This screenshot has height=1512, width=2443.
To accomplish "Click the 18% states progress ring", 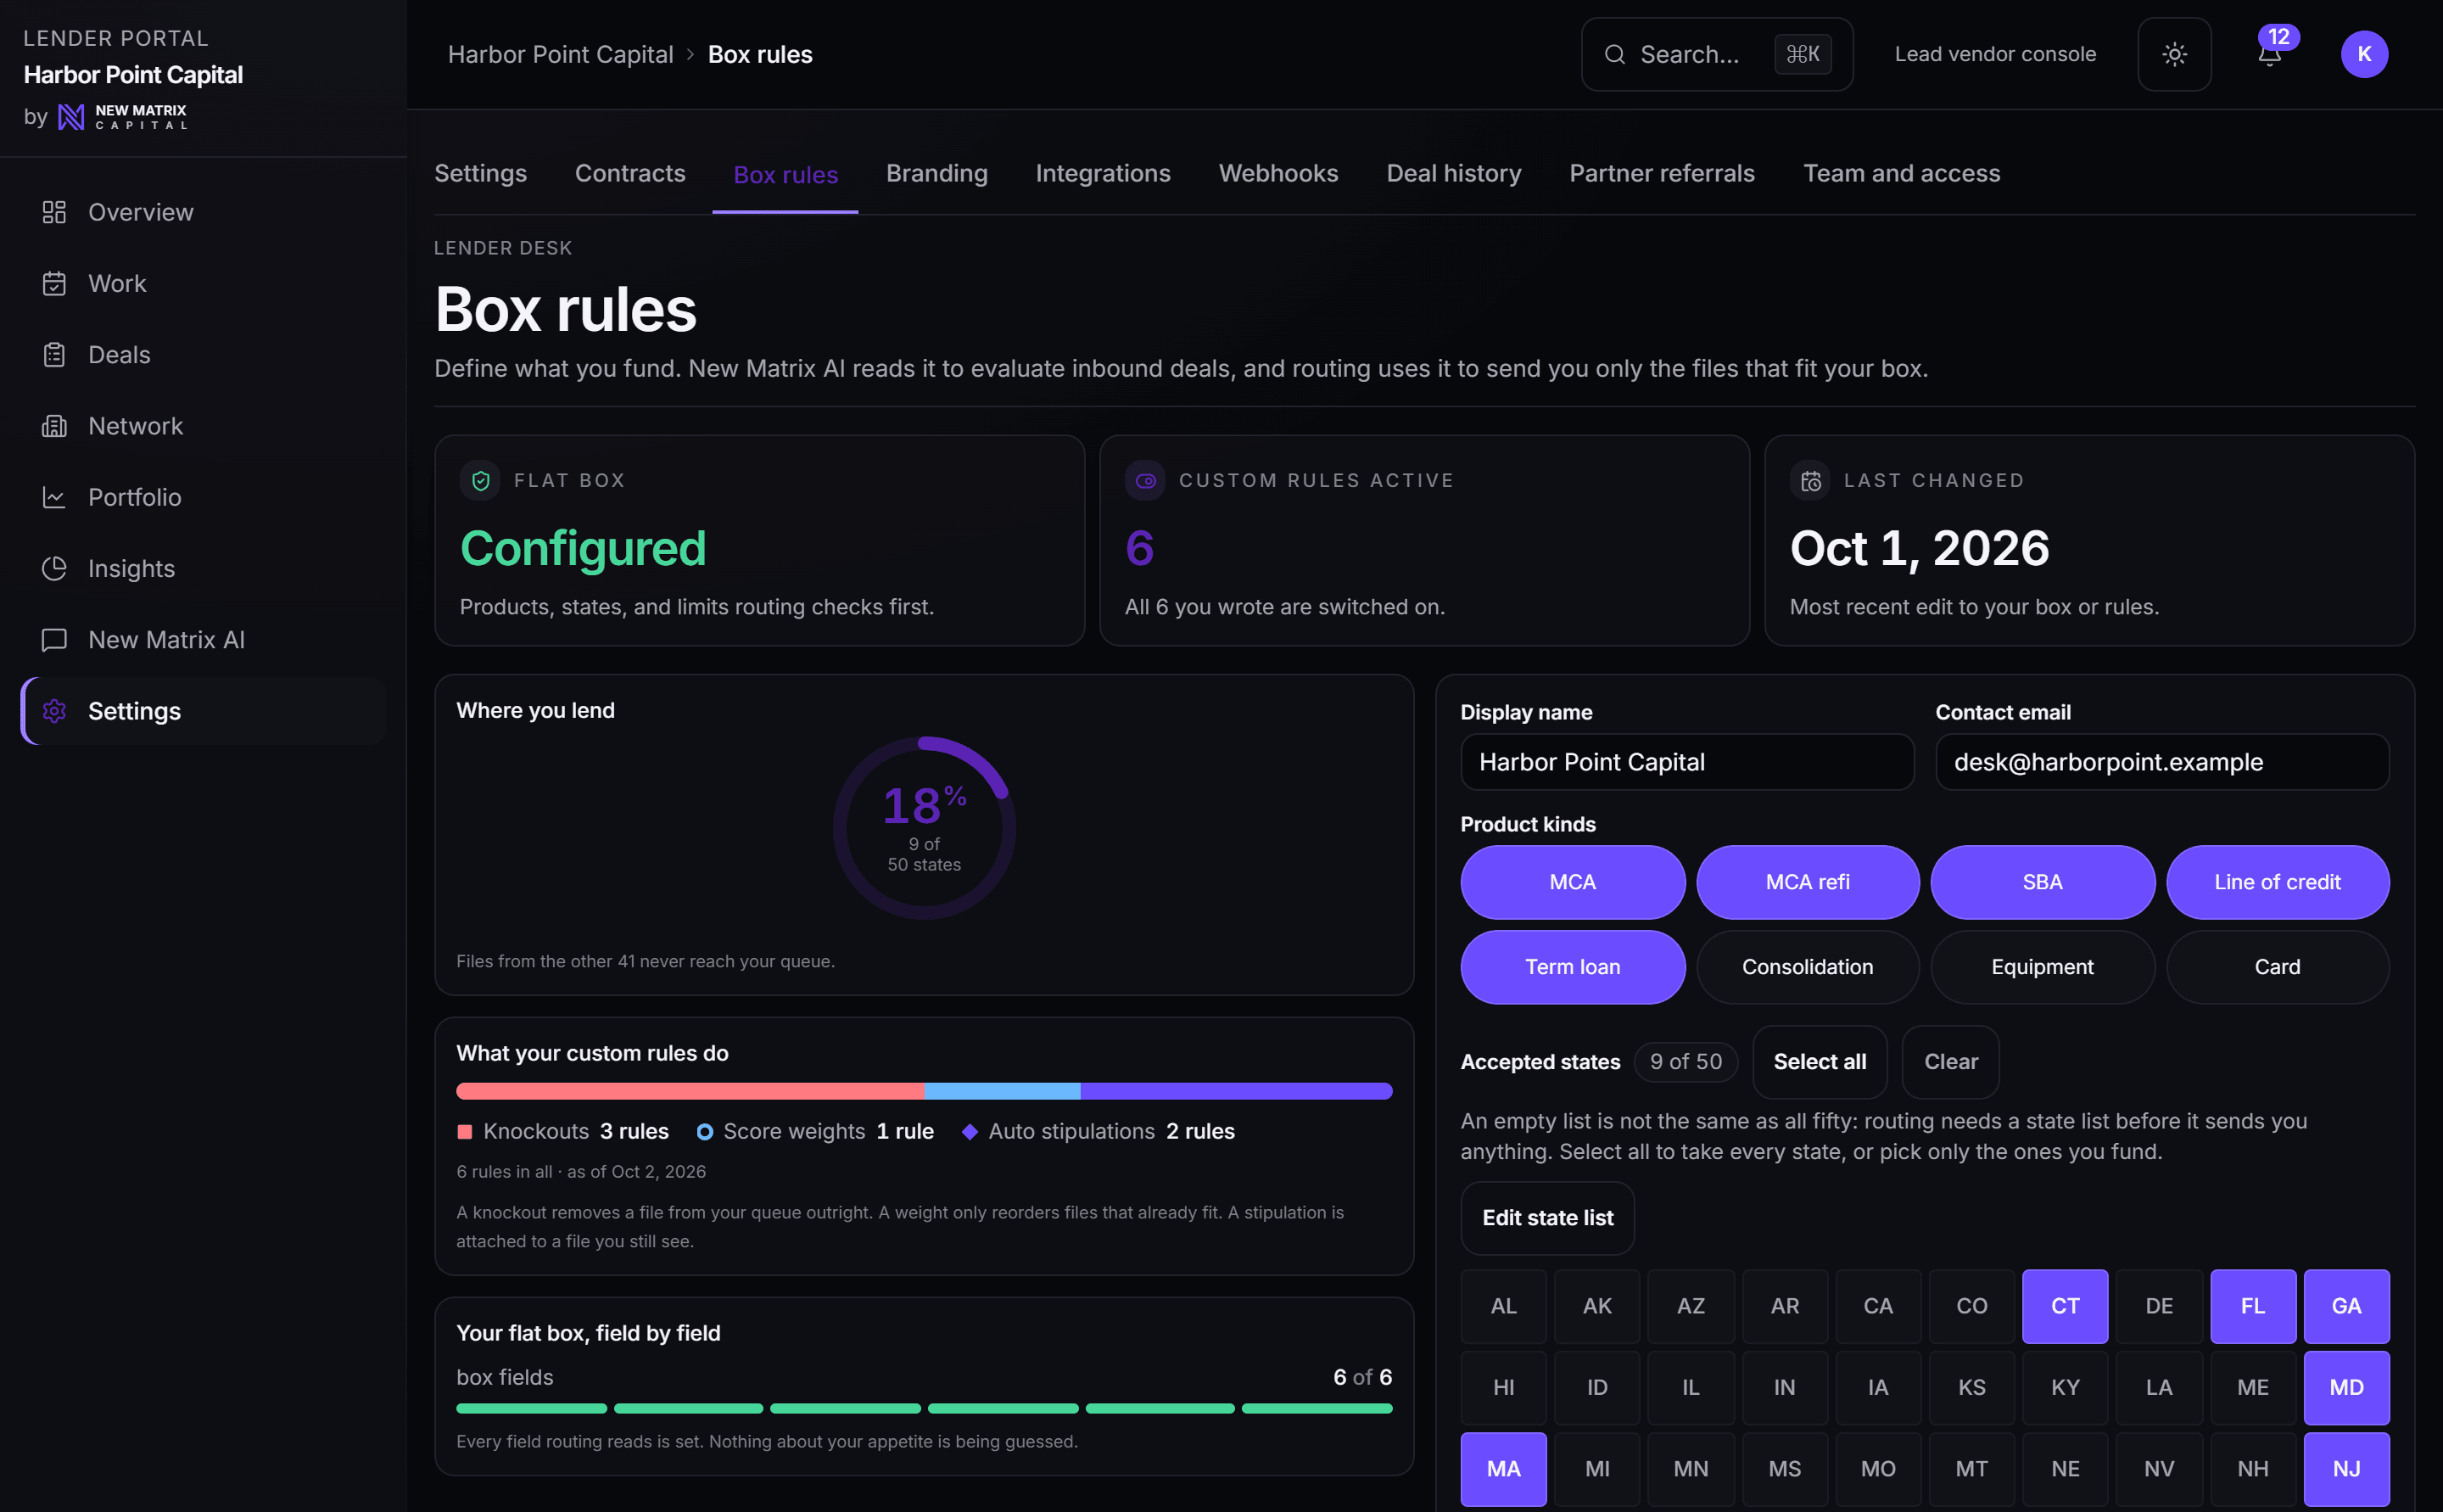I will [924, 828].
